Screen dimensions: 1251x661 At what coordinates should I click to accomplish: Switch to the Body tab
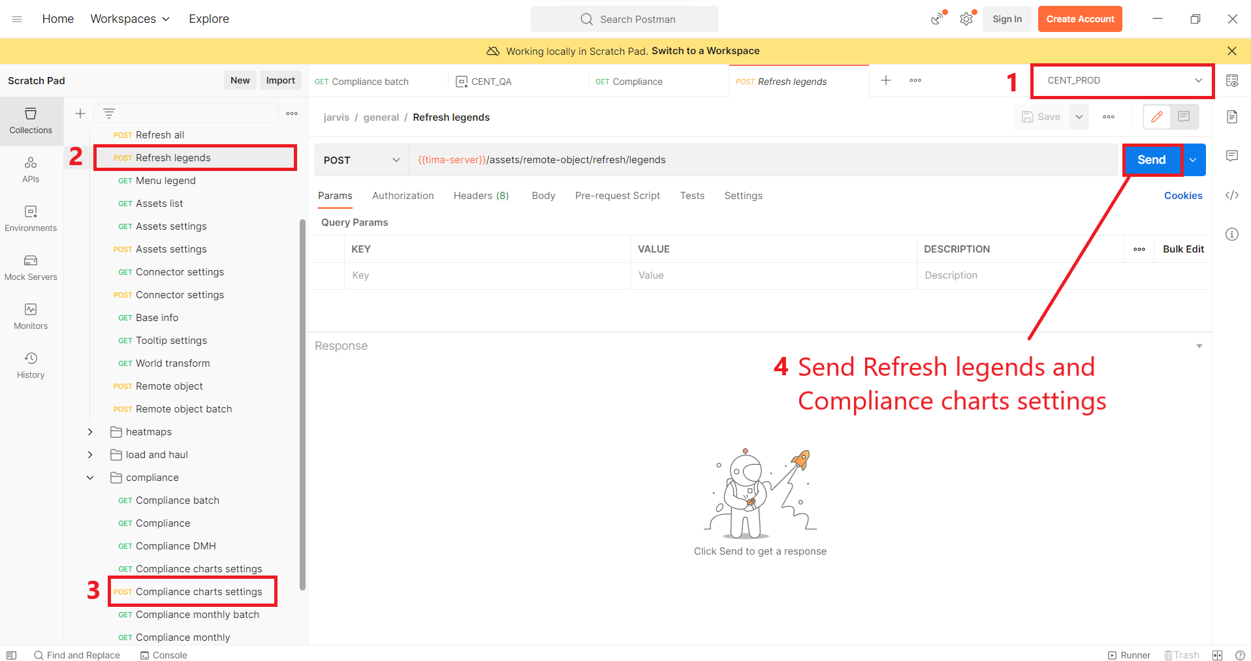(x=543, y=196)
